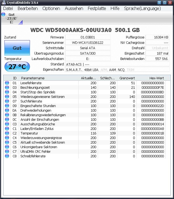Open the Sprache(Language) menu

(x=142, y=9)
